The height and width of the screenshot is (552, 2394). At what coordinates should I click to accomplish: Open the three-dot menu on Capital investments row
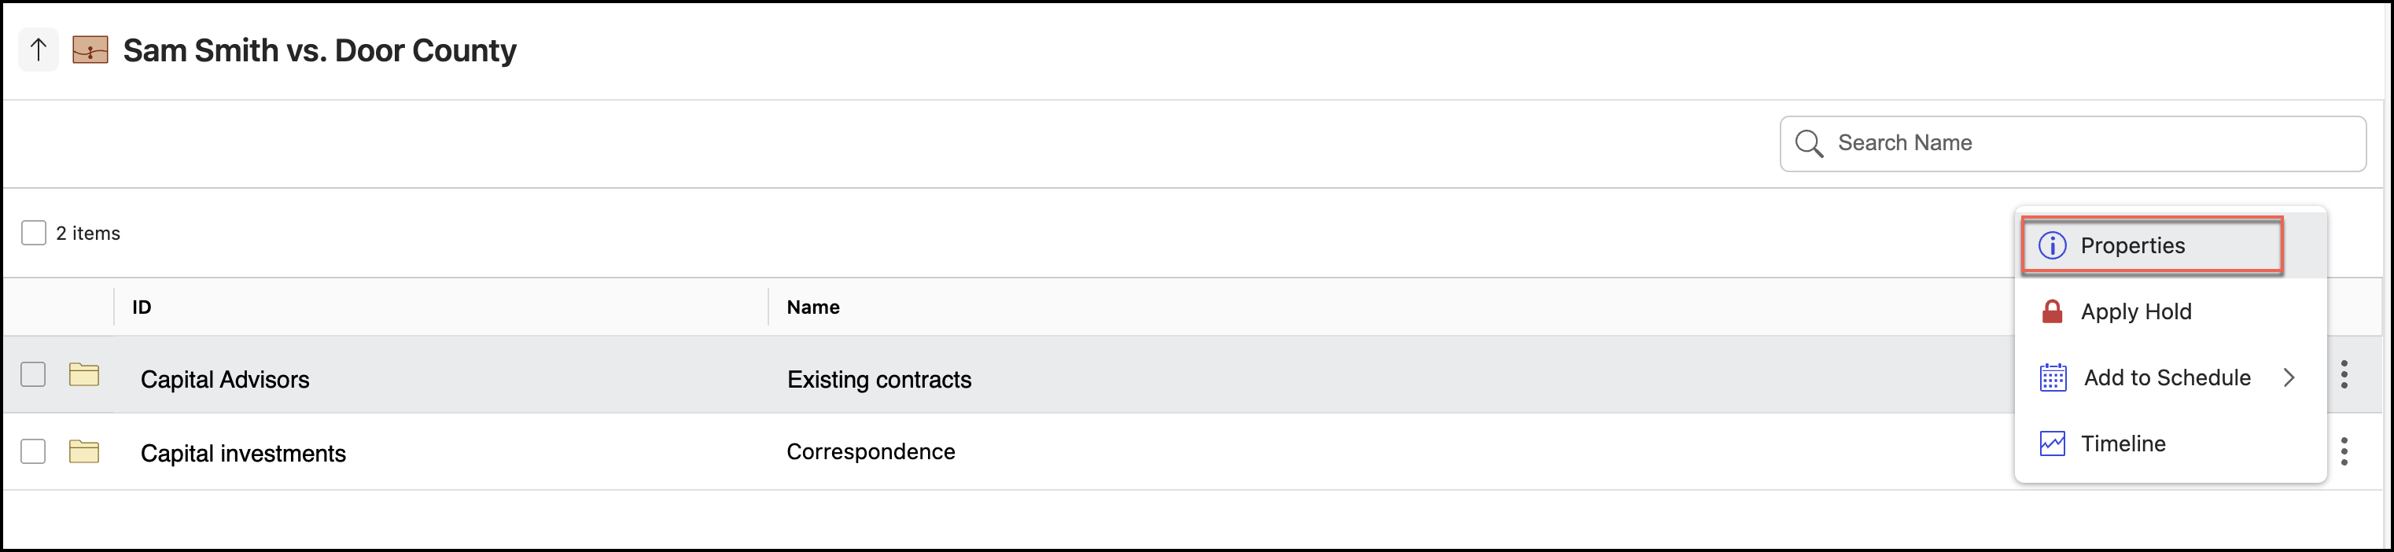pyautogui.click(x=2344, y=451)
